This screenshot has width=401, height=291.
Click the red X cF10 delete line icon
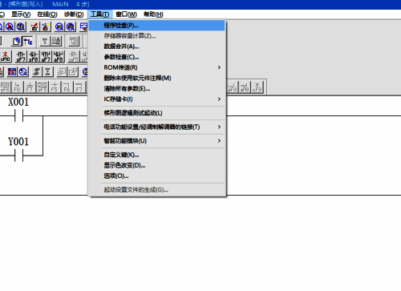pyautogui.click(x=6, y=56)
